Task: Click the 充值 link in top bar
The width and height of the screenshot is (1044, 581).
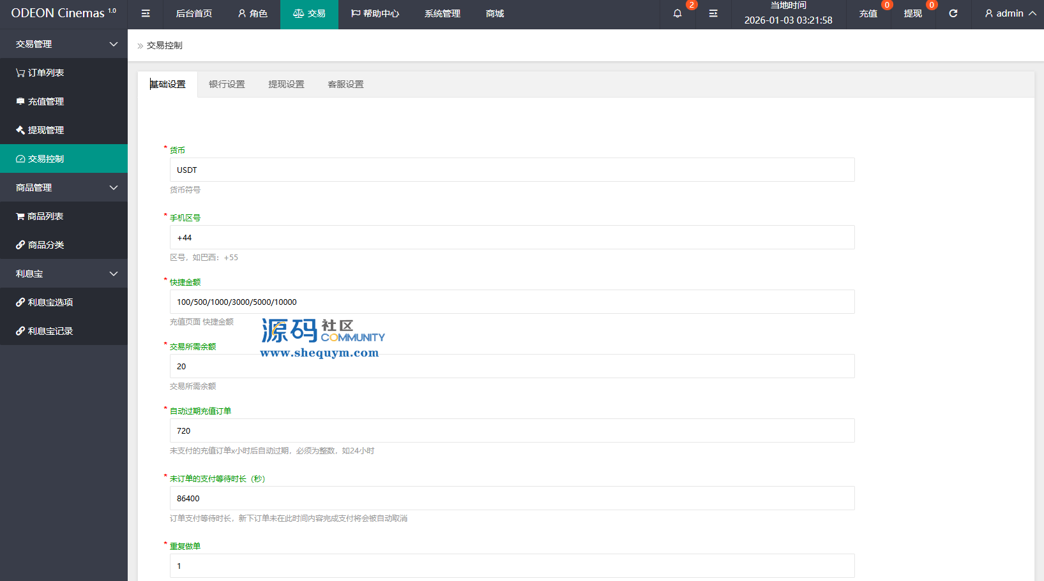Action: [x=868, y=13]
